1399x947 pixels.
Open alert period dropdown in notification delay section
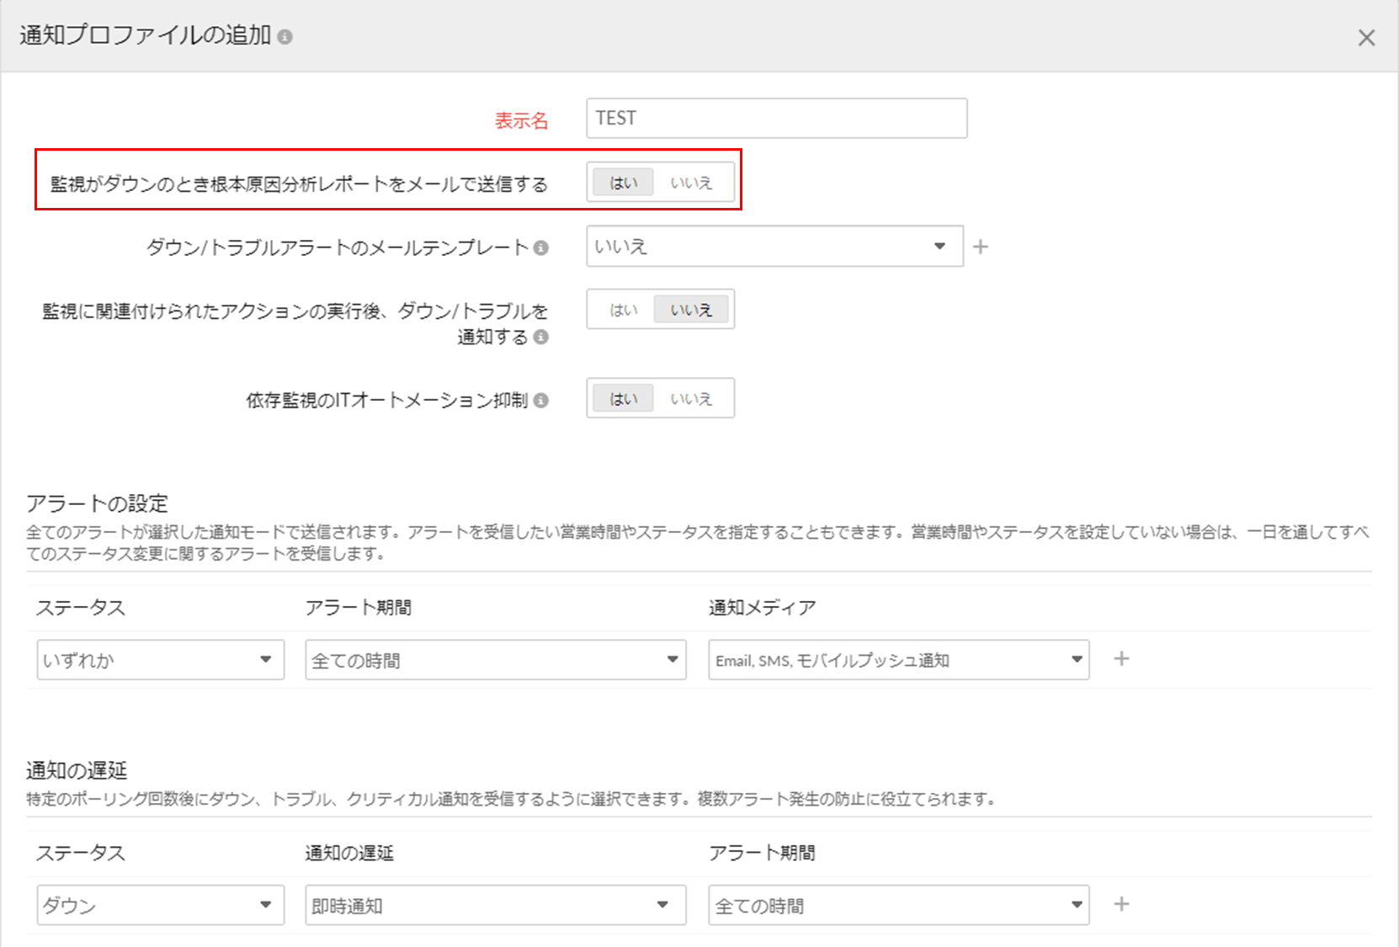(x=898, y=905)
